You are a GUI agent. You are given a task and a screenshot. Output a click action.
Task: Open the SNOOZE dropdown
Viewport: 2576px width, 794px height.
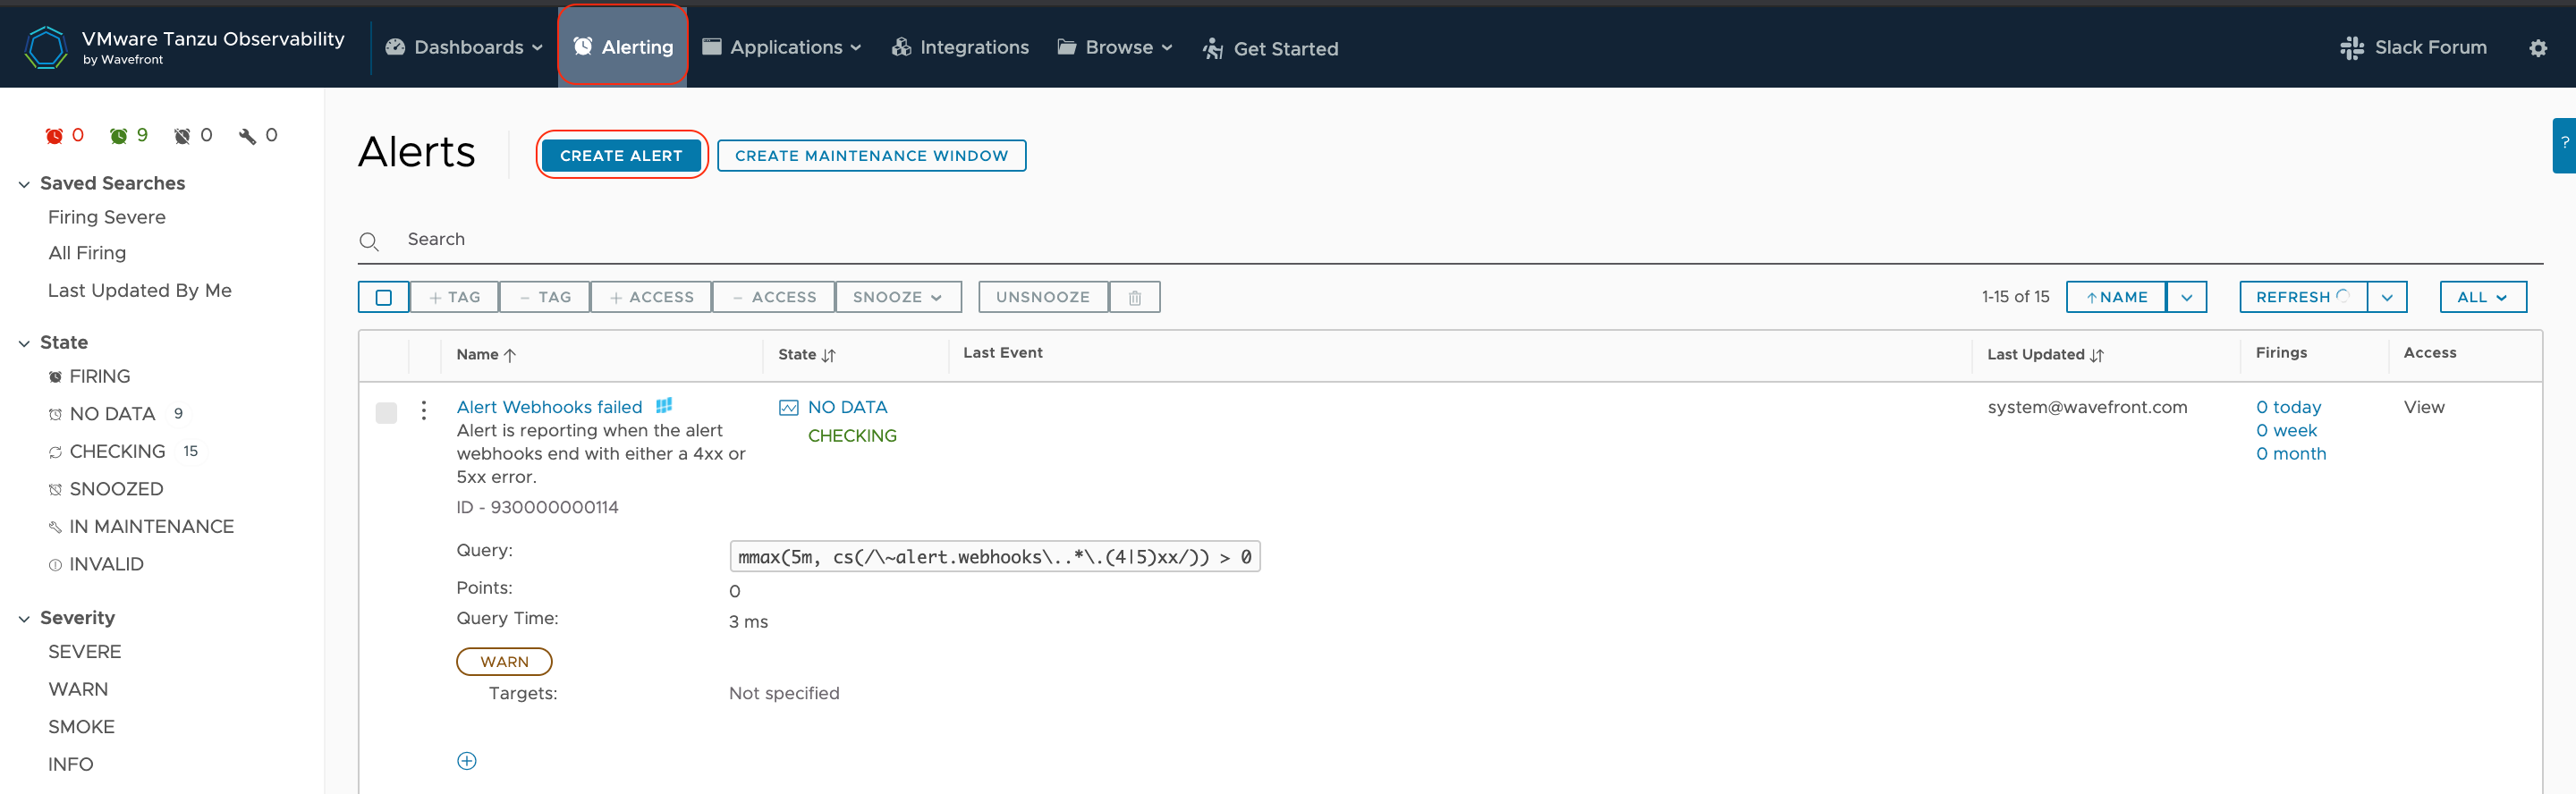tap(898, 297)
